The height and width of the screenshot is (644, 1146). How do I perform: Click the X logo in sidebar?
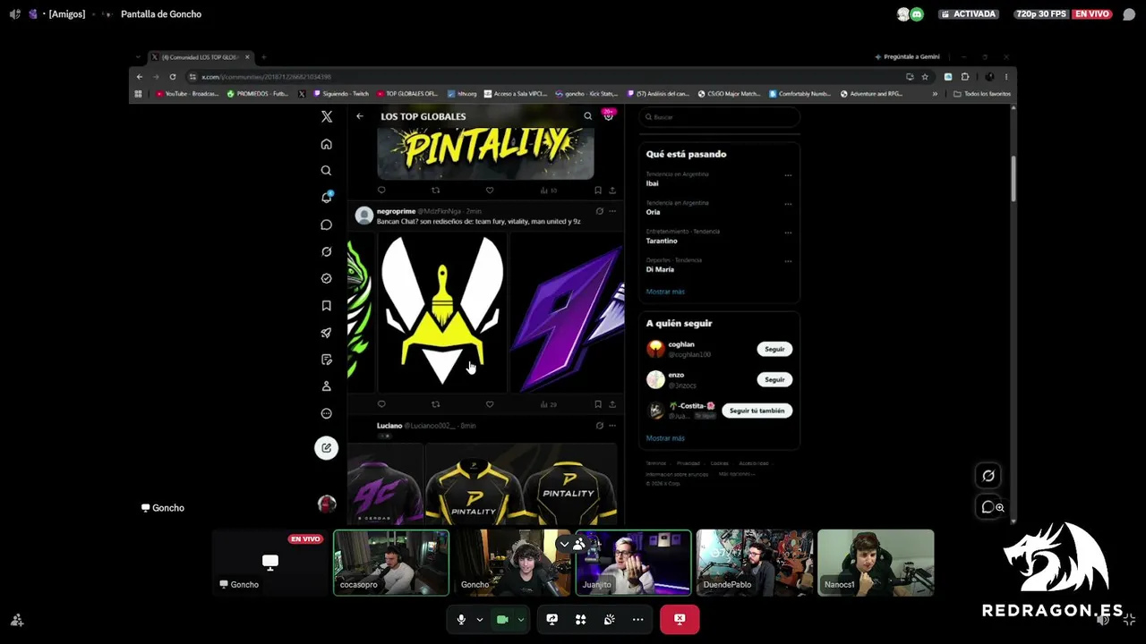(327, 116)
